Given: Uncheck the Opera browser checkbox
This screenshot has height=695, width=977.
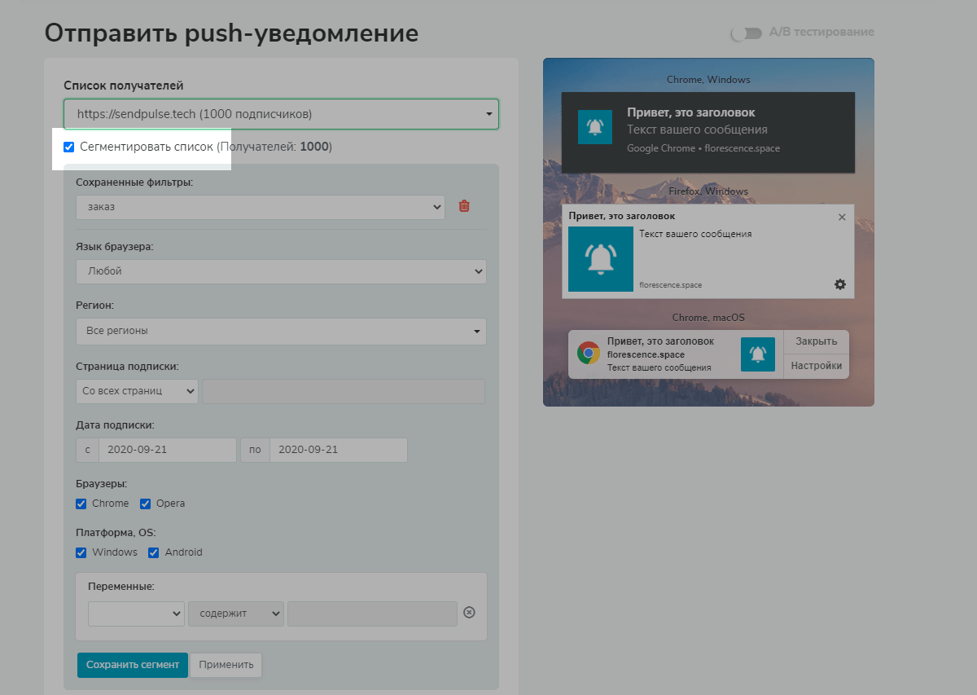Looking at the screenshot, I should (145, 504).
